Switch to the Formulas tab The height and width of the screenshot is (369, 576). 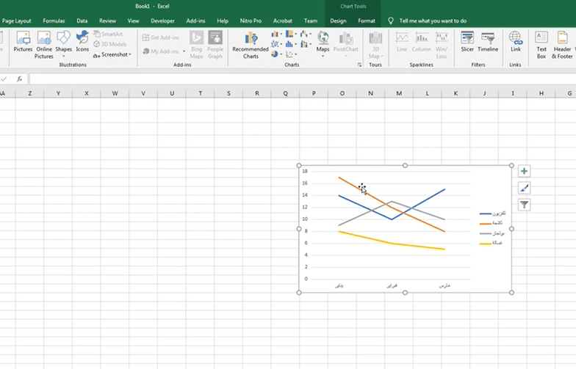(54, 21)
